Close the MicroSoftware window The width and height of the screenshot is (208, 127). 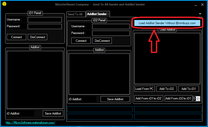click(x=203, y=5)
